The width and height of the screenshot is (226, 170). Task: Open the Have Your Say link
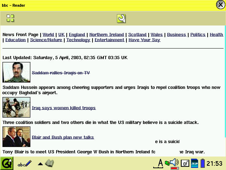[x=144, y=40]
